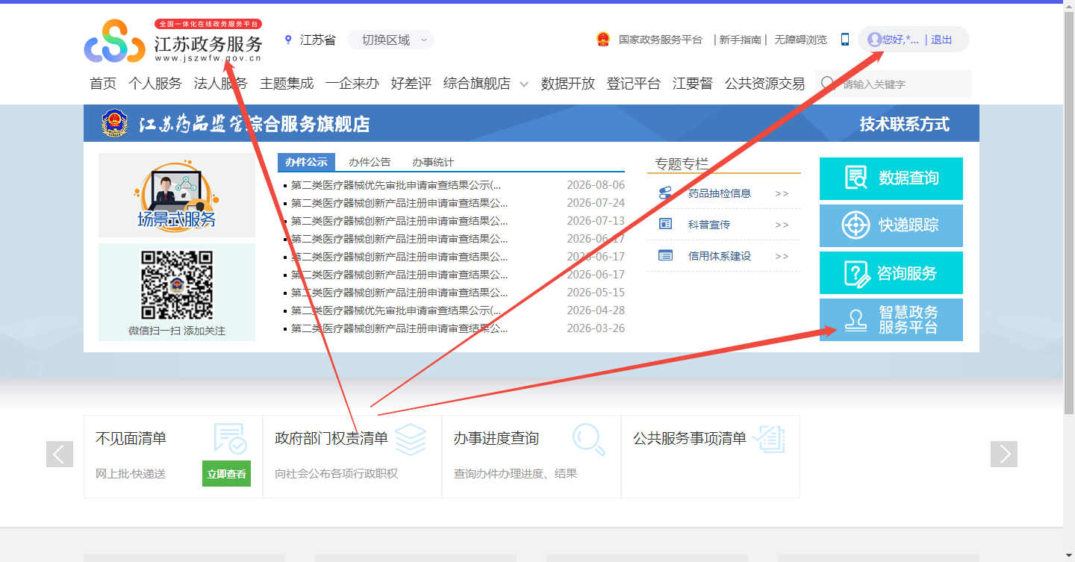Open 主题集成 navigation item
Screen dimensions: 1075x562
point(287,84)
